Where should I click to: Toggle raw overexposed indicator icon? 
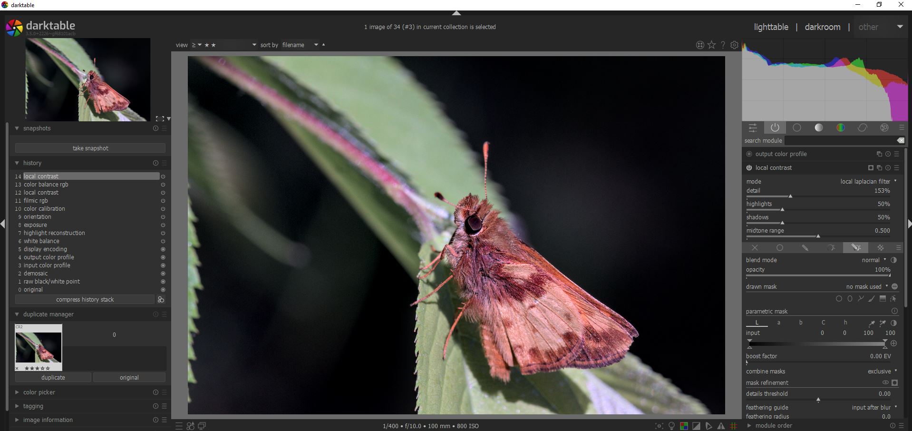point(684,426)
